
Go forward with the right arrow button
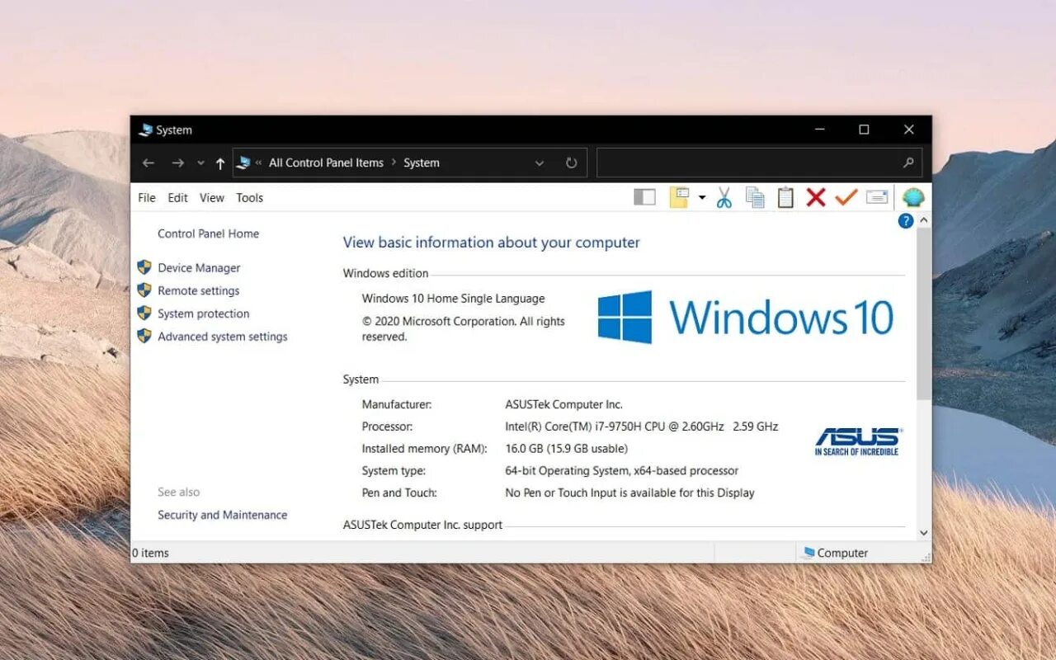pyautogui.click(x=177, y=163)
